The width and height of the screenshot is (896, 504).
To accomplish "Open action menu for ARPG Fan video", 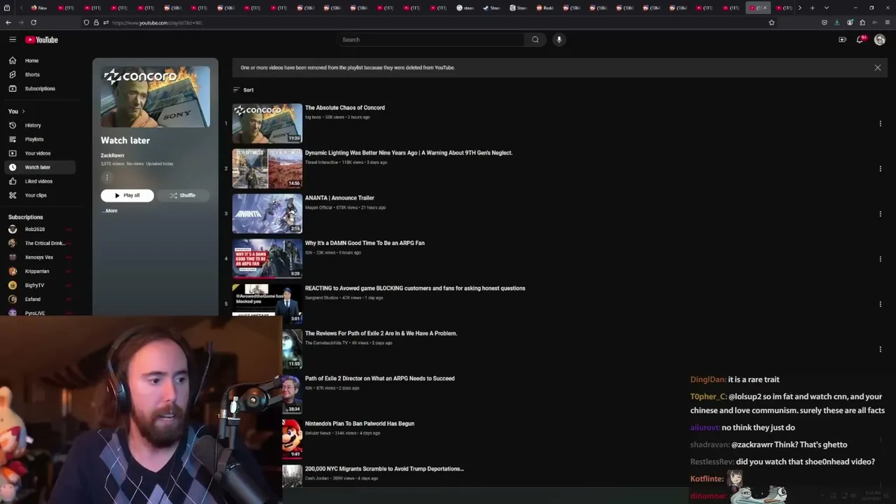I will [881, 259].
